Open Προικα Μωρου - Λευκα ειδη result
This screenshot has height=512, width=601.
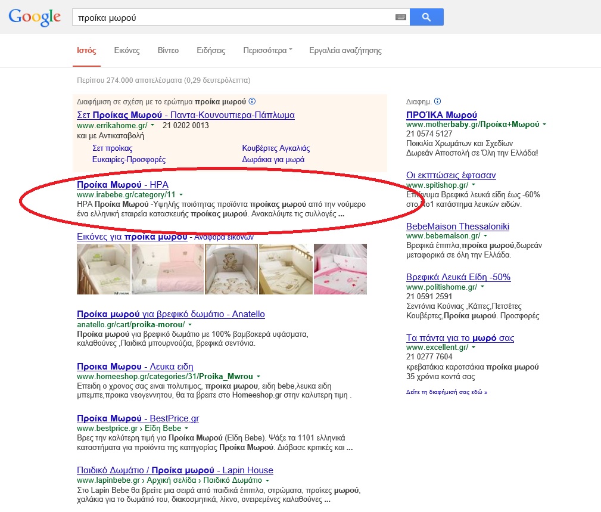point(135,366)
